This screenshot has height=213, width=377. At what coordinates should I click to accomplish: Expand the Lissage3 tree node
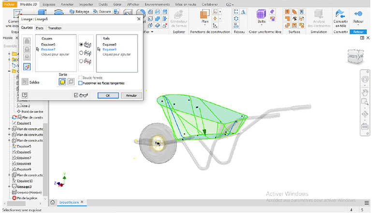(10, 186)
